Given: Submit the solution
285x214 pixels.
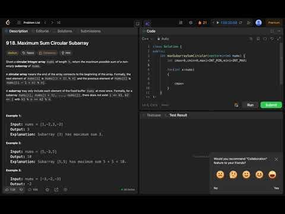Looking at the screenshot, I should 271,105.
